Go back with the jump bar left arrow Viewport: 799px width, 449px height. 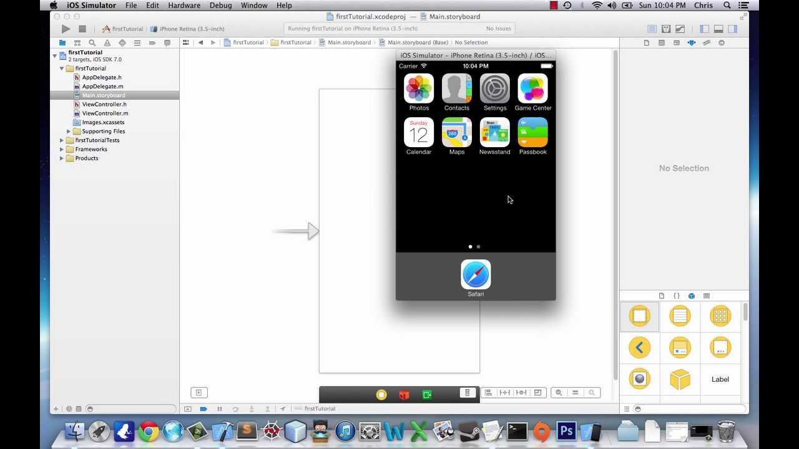coord(200,42)
